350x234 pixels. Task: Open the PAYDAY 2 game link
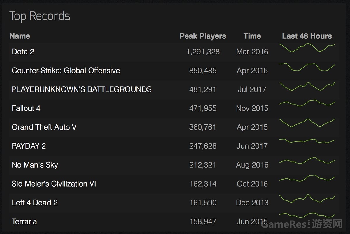click(29, 146)
